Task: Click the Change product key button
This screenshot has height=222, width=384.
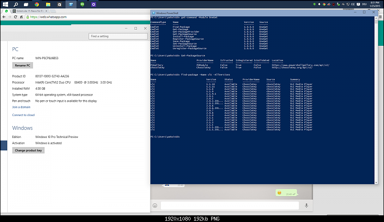Action: pos(28,150)
